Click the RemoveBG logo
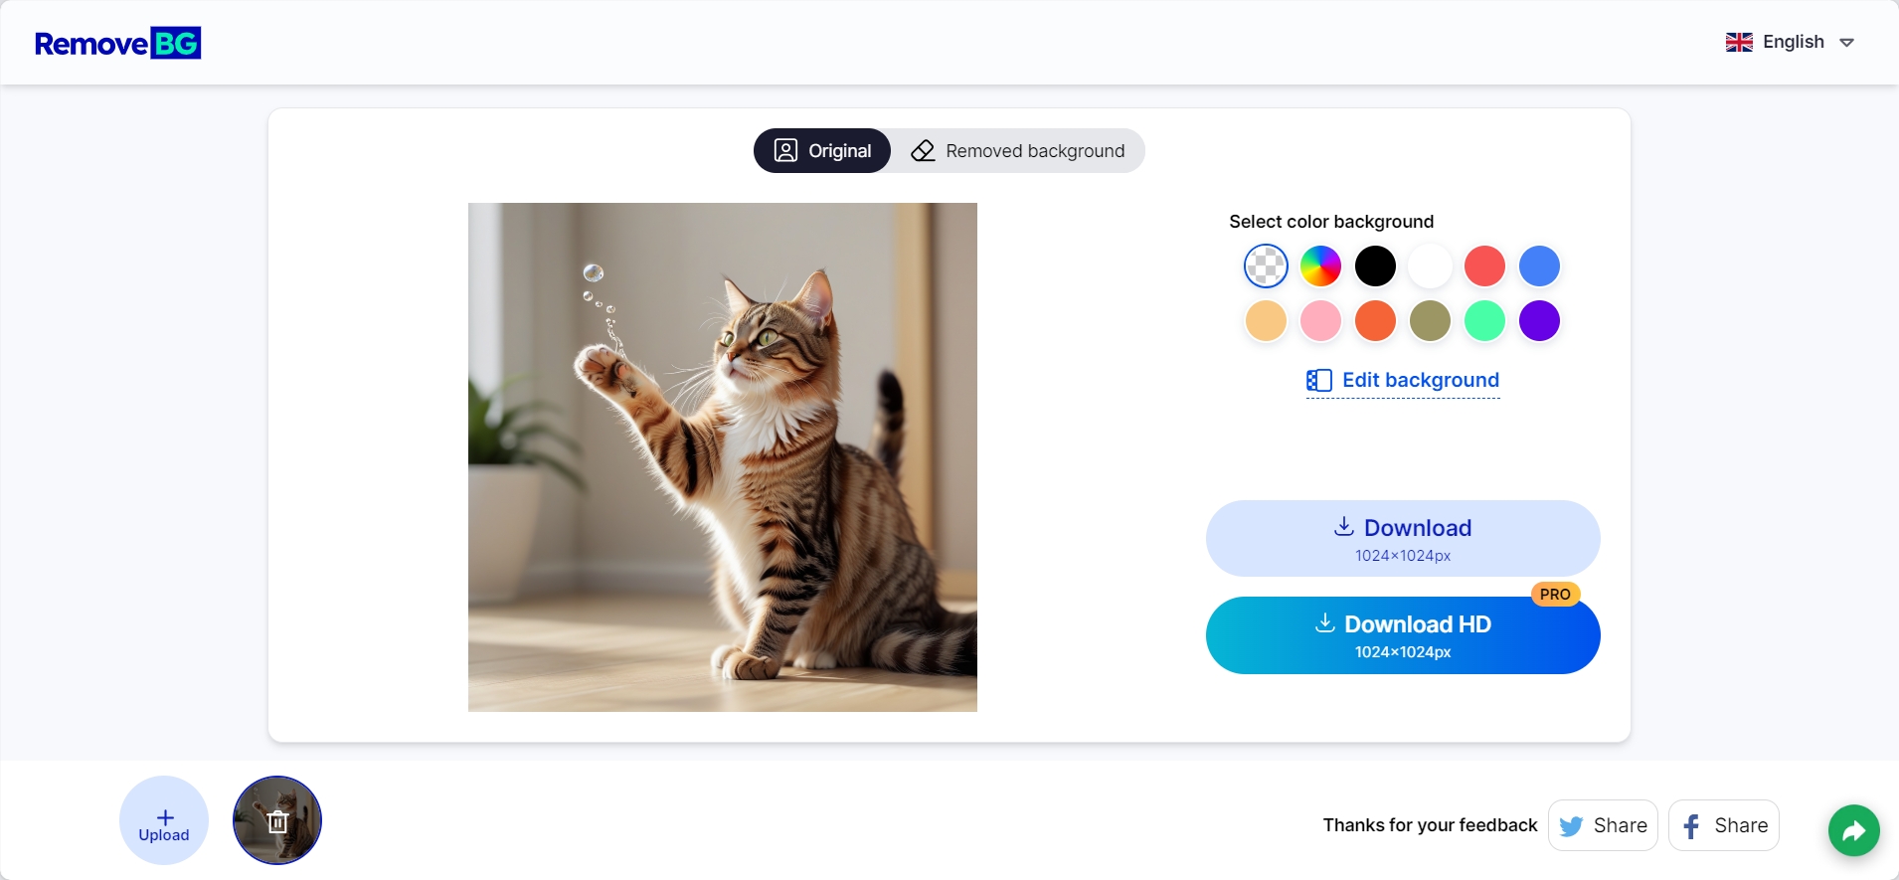1899x880 pixels. (117, 43)
